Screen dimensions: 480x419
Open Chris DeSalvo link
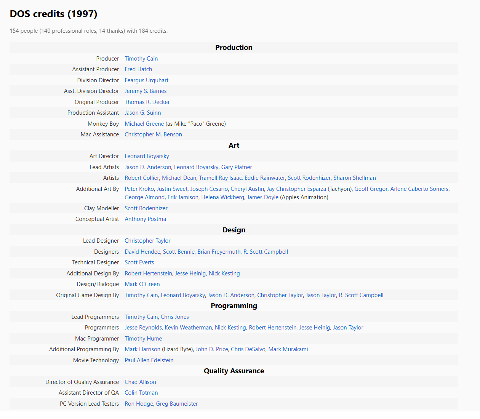tap(248, 349)
